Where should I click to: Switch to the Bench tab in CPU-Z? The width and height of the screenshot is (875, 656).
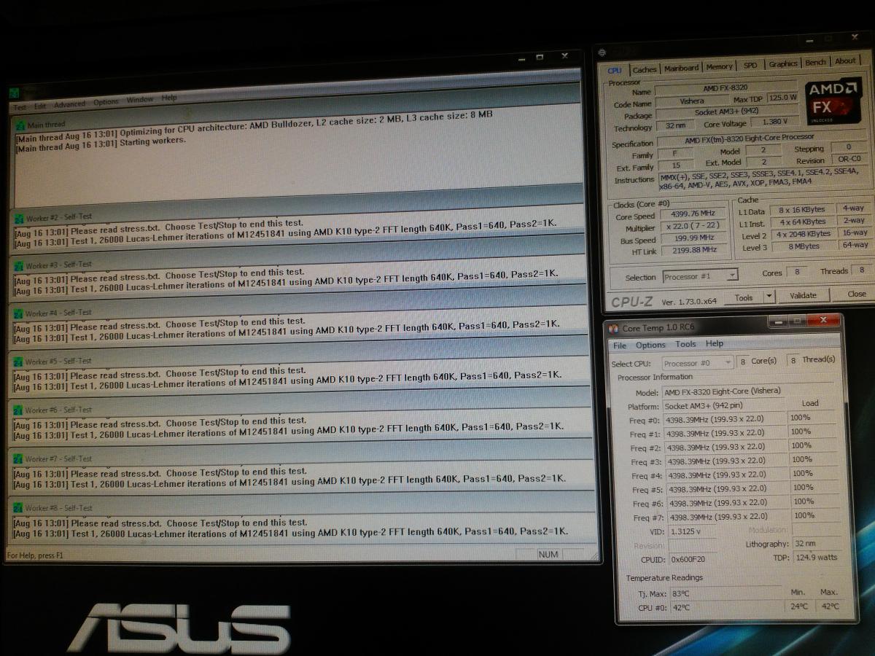[816, 62]
